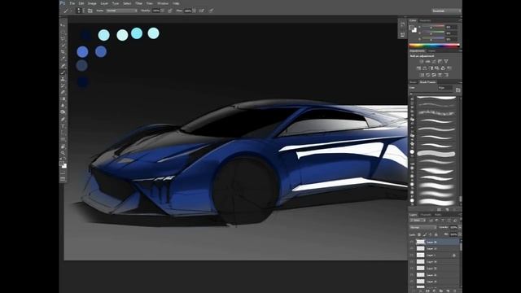The image size is (521, 293).
Task: Select the Dodge tool
Action: [x=63, y=112]
